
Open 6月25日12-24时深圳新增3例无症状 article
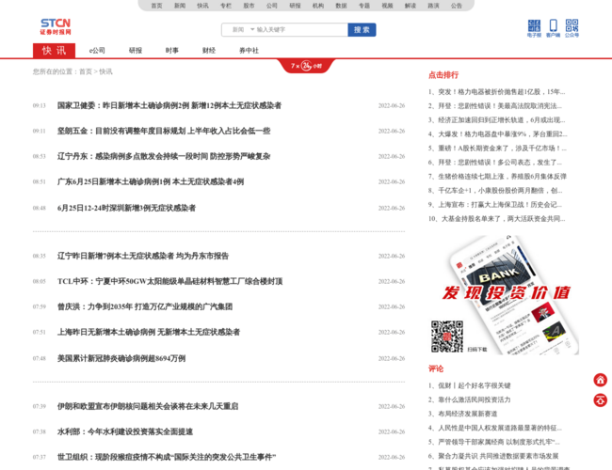(126, 208)
